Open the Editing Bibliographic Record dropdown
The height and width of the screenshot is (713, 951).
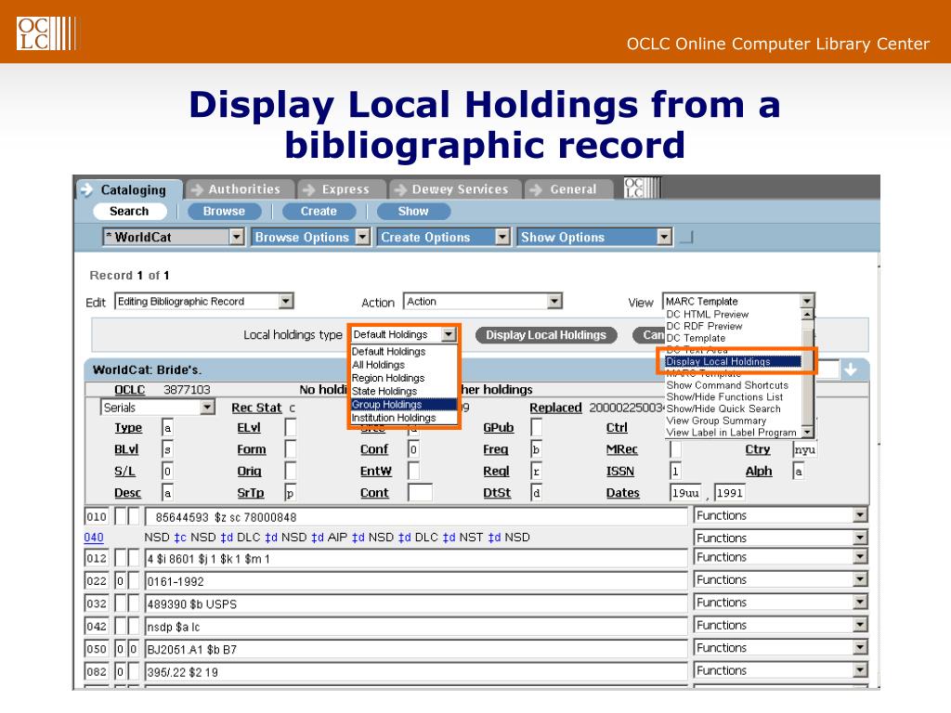[204, 302]
